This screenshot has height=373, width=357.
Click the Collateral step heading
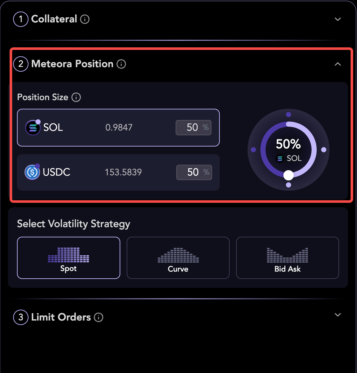[x=54, y=19]
